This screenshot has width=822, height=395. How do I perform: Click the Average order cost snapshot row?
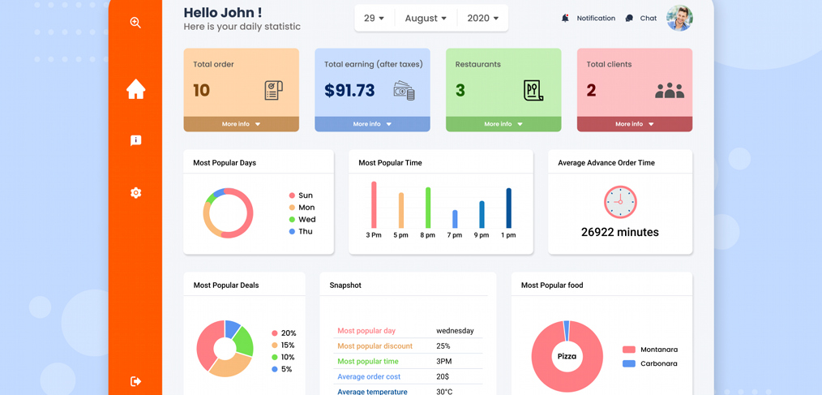pos(408,376)
